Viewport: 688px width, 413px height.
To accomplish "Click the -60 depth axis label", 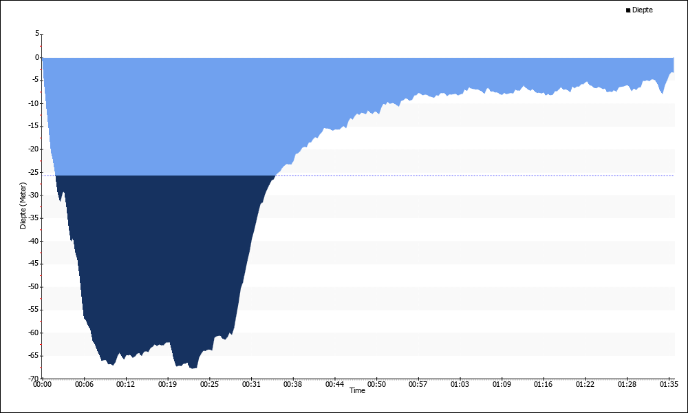I will pyautogui.click(x=34, y=332).
